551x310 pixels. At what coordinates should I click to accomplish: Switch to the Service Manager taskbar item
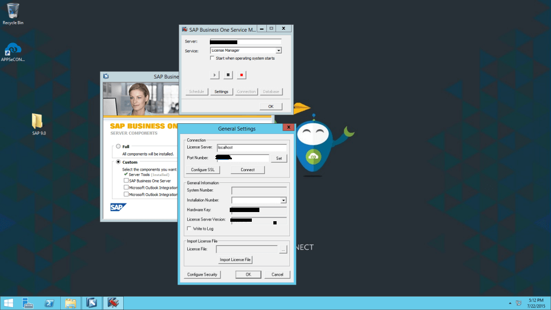pos(113,303)
